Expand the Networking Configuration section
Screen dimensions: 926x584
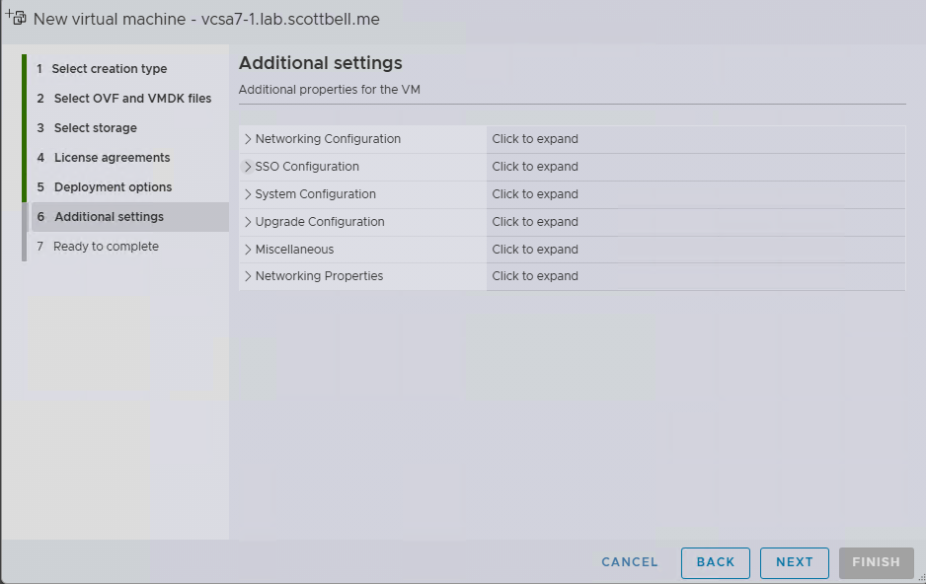(x=327, y=139)
